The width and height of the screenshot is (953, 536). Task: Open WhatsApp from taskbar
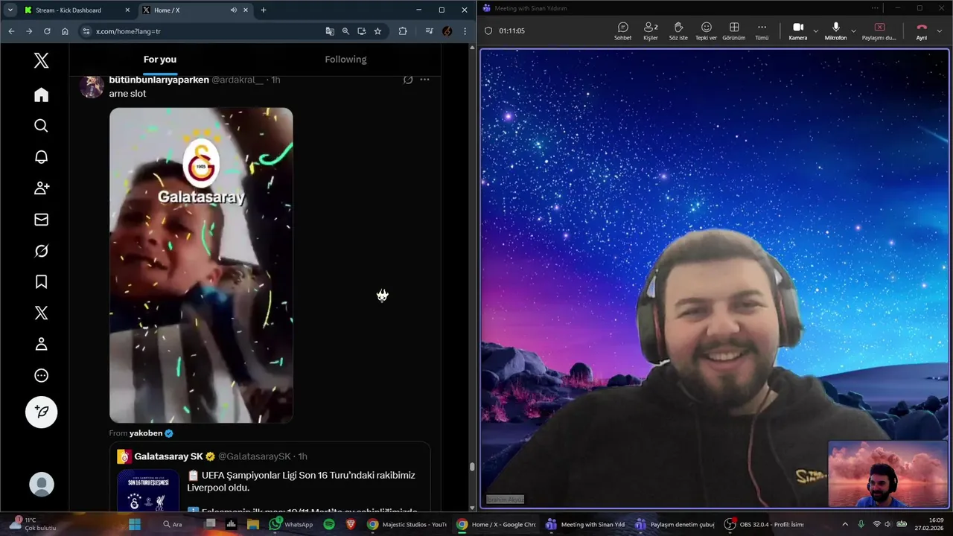point(291,524)
